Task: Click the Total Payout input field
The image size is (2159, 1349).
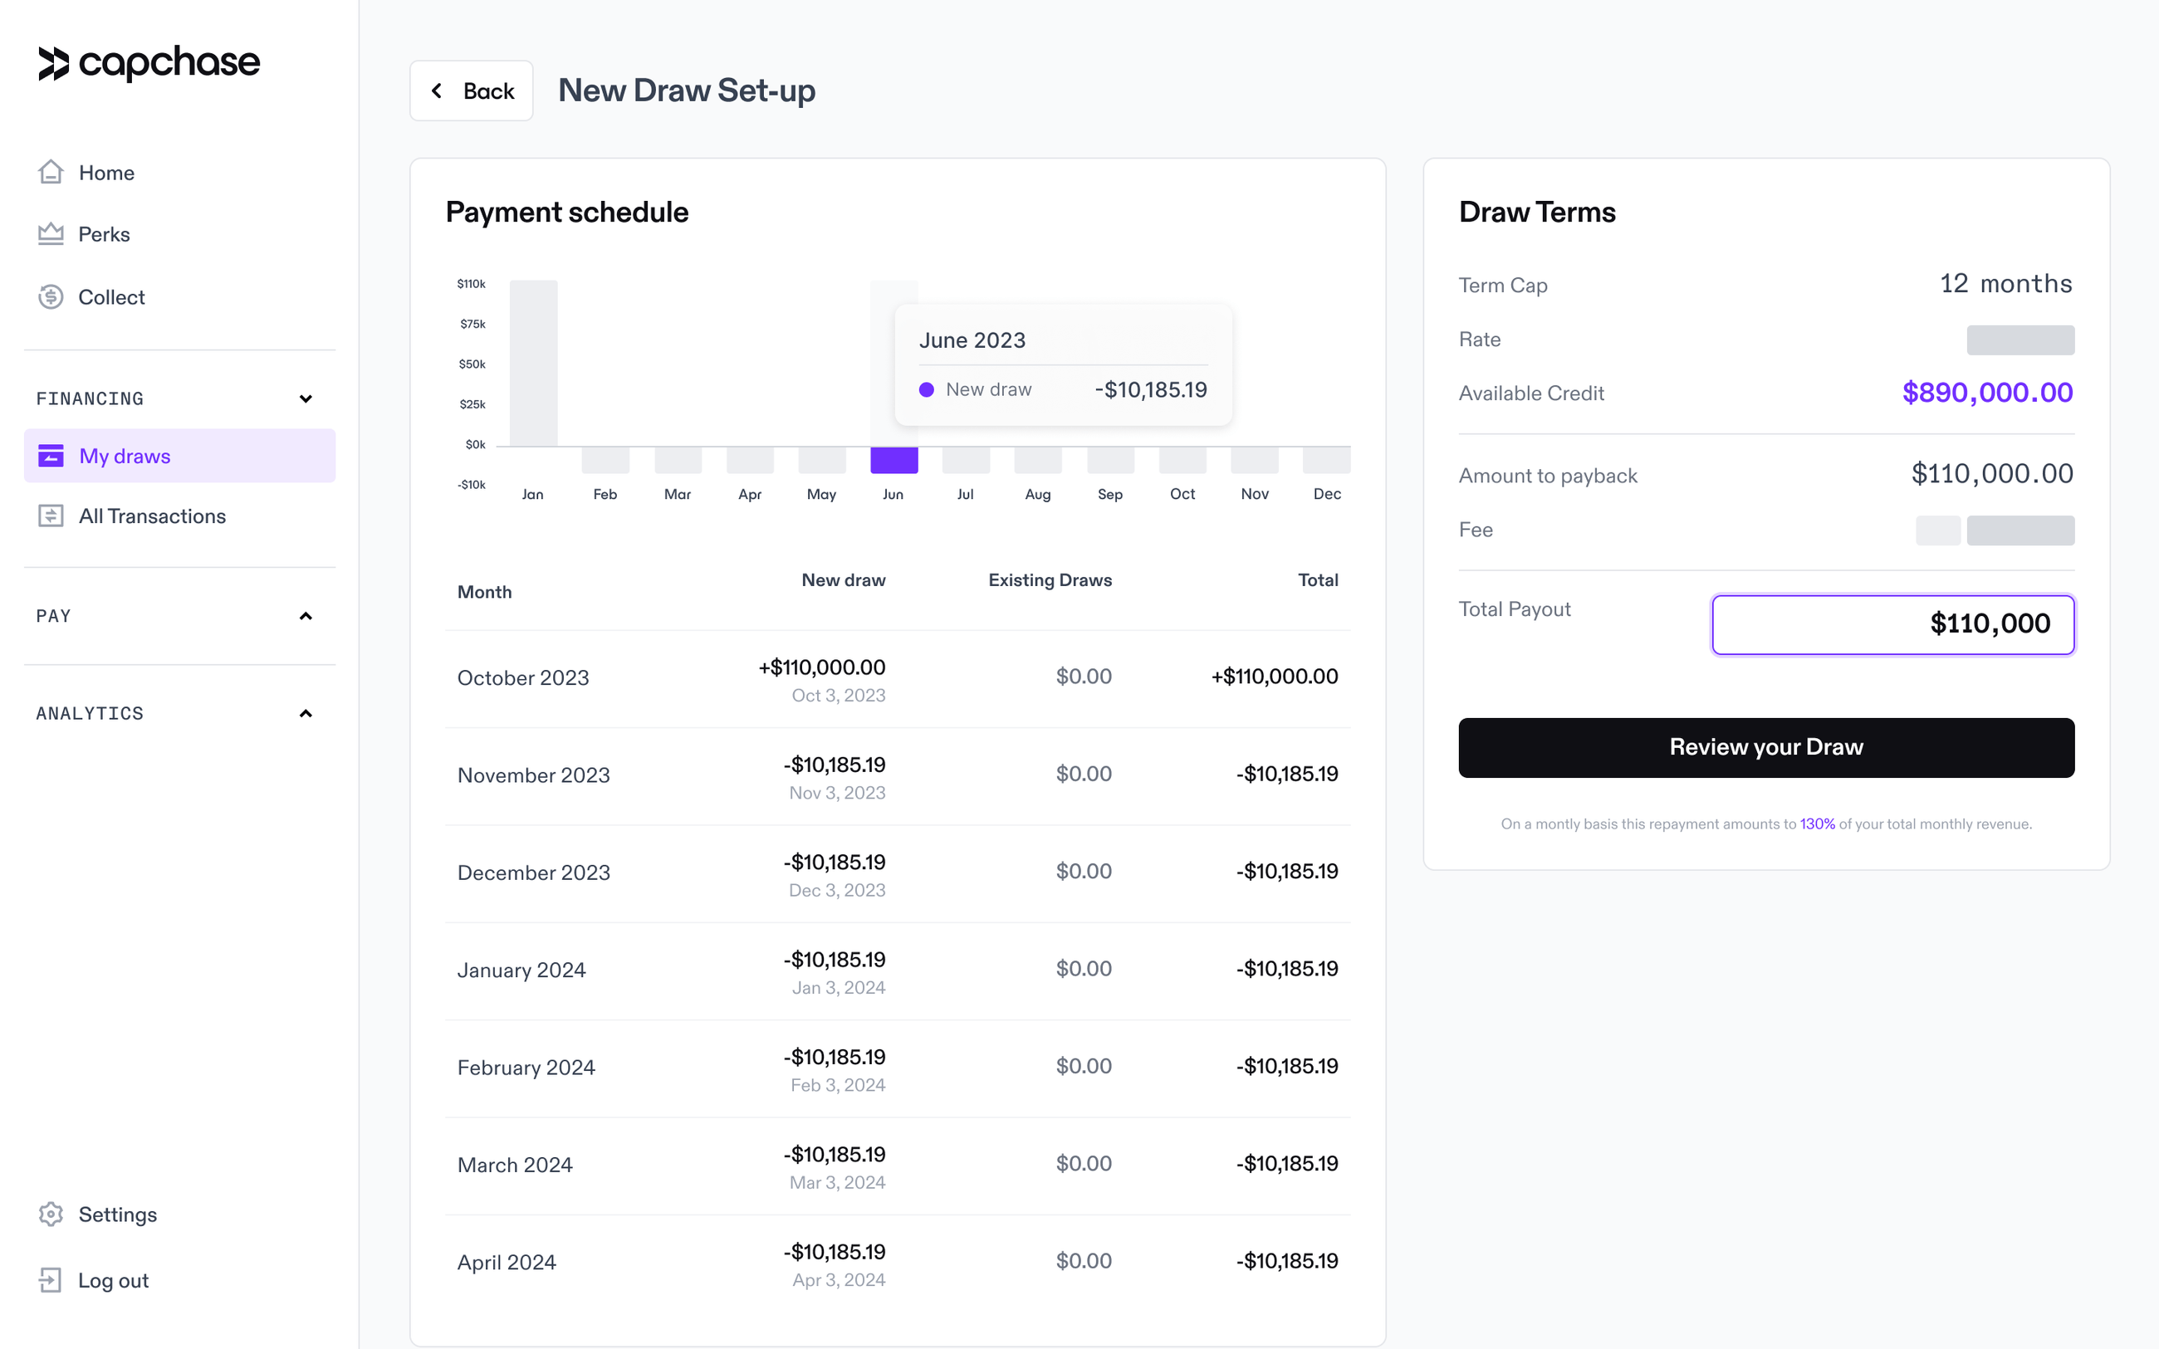Action: pos(1892,623)
